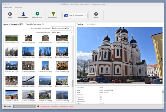Click the scan progress bar
Image resolution: width=166 pixels, height=112 pixels.
coord(24,106)
